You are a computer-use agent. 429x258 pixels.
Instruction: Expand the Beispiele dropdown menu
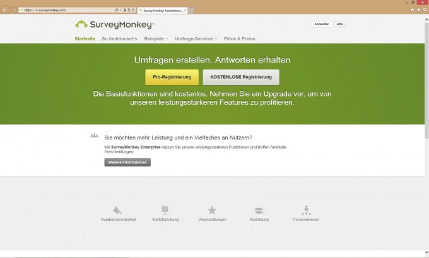point(156,39)
